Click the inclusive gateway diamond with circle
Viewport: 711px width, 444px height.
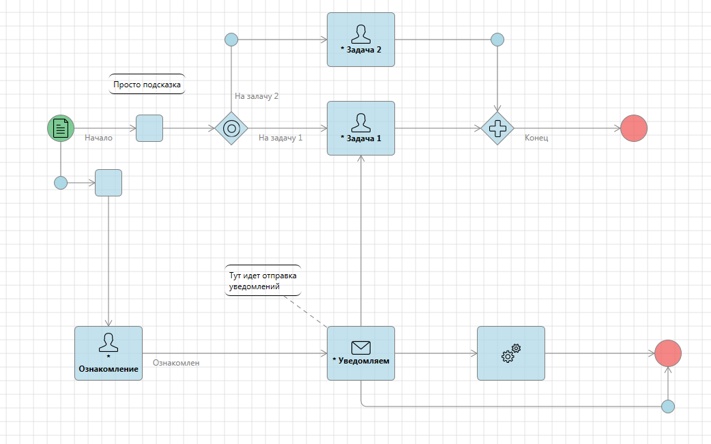[x=231, y=128]
